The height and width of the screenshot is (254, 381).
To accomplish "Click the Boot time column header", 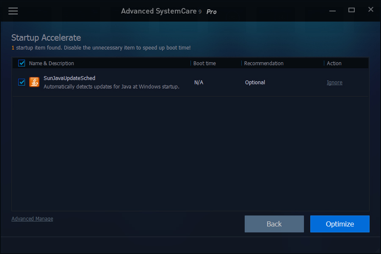I will click(204, 63).
